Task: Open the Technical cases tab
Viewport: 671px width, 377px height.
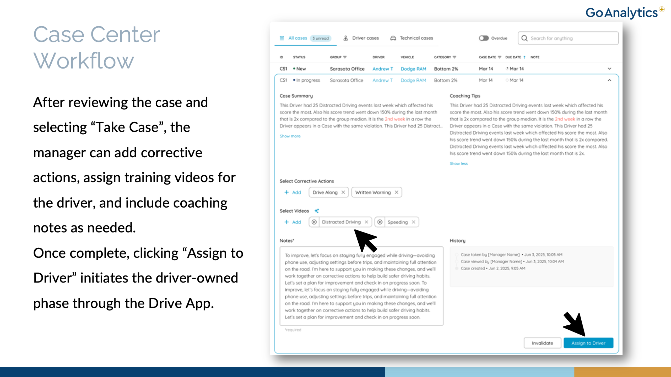Action: 412,38
